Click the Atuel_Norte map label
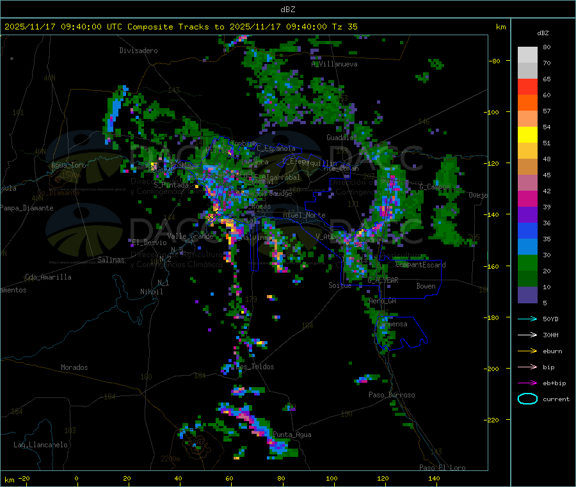Viewport: 576px width, 487px height. (x=304, y=215)
